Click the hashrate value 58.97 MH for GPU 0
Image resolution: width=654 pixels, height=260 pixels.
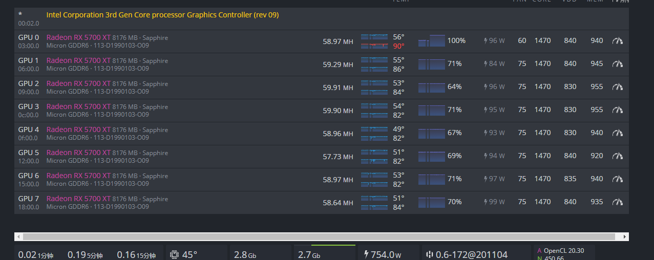(338, 41)
